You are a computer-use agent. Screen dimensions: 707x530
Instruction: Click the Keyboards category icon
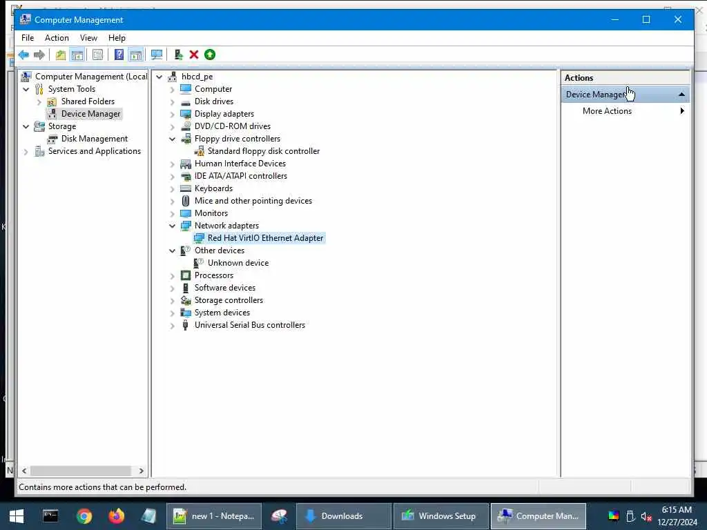click(x=185, y=188)
